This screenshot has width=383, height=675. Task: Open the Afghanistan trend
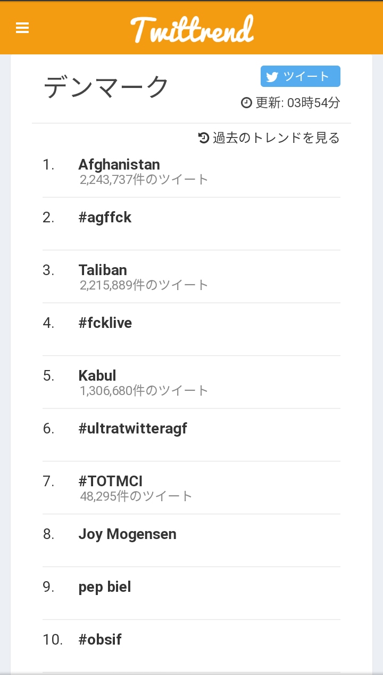click(119, 164)
